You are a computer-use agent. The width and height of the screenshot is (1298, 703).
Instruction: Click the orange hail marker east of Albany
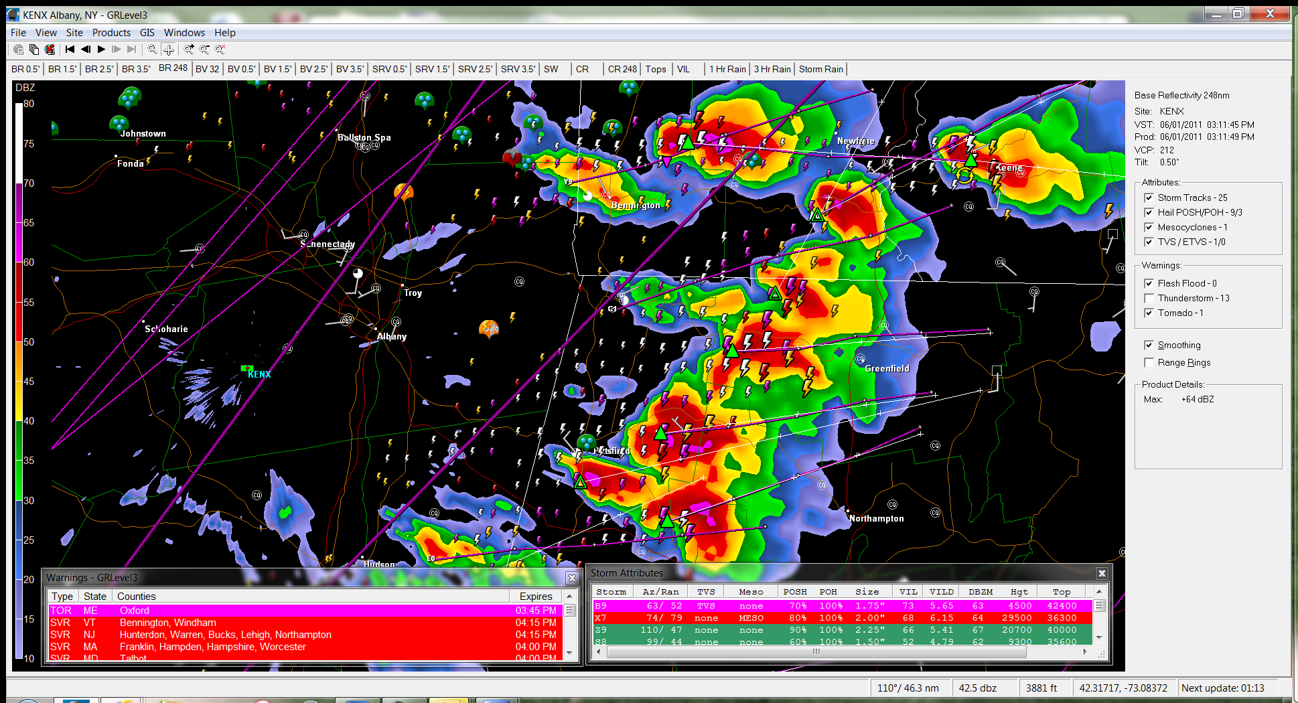tap(489, 329)
